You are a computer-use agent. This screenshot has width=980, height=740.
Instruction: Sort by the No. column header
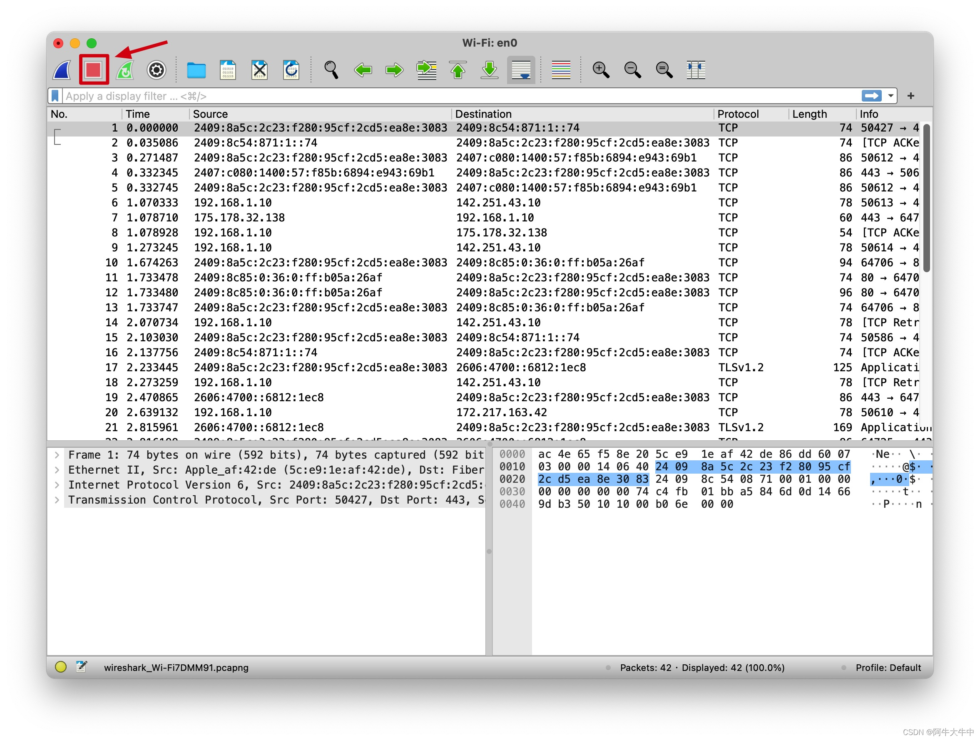click(x=85, y=114)
